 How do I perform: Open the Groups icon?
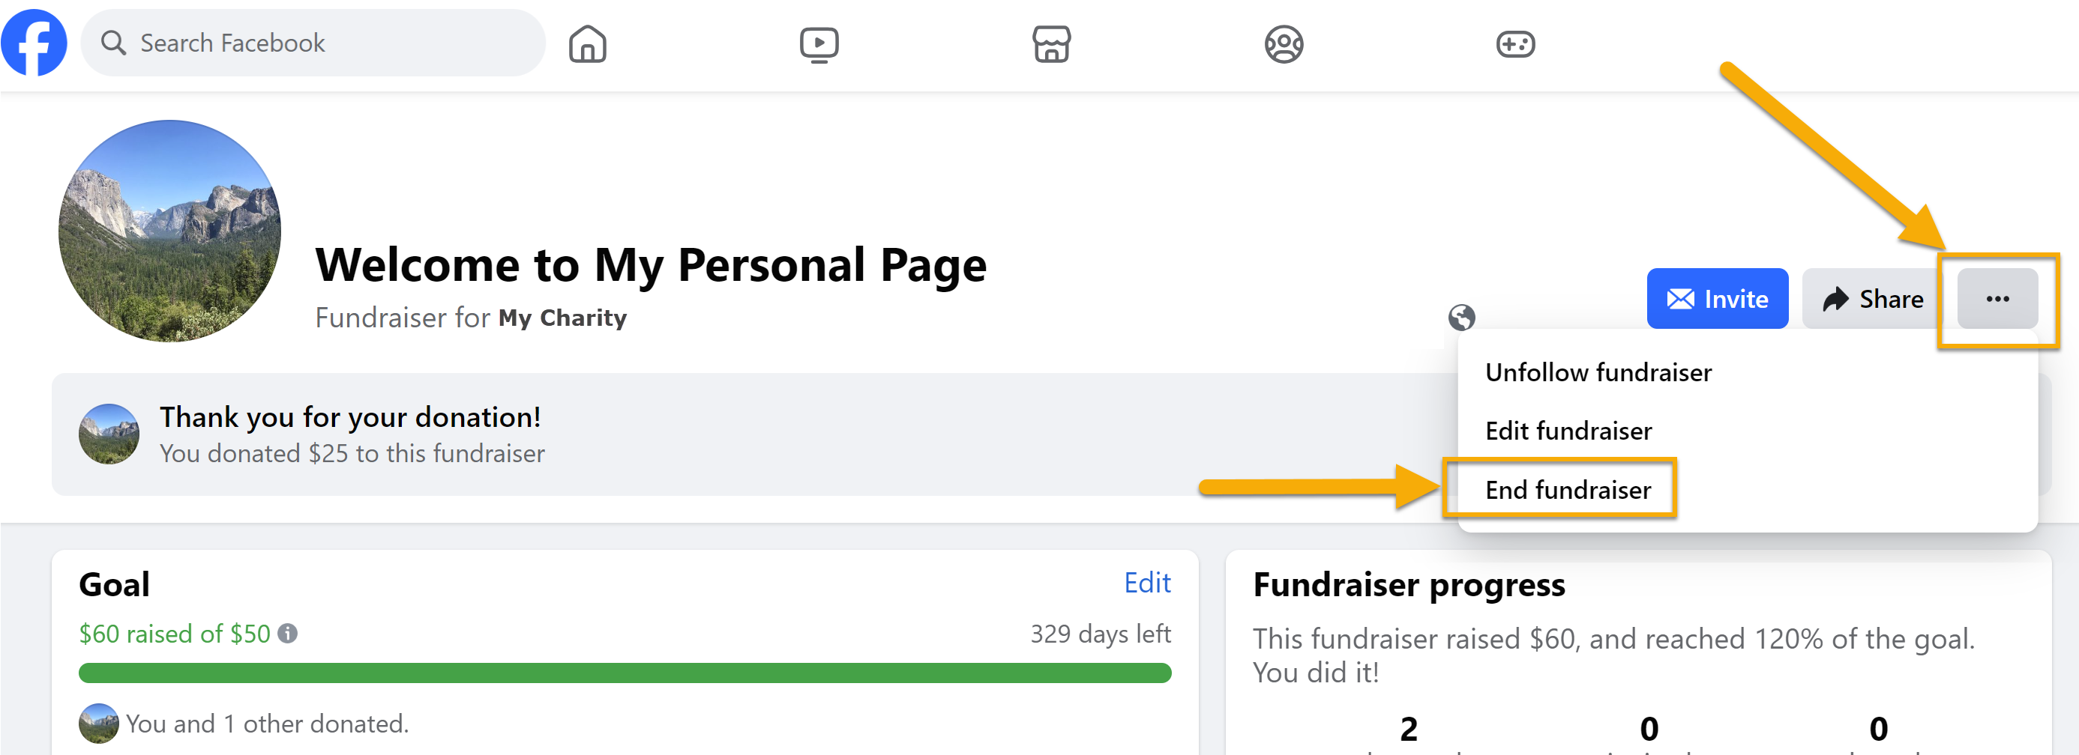click(1284, 43)
